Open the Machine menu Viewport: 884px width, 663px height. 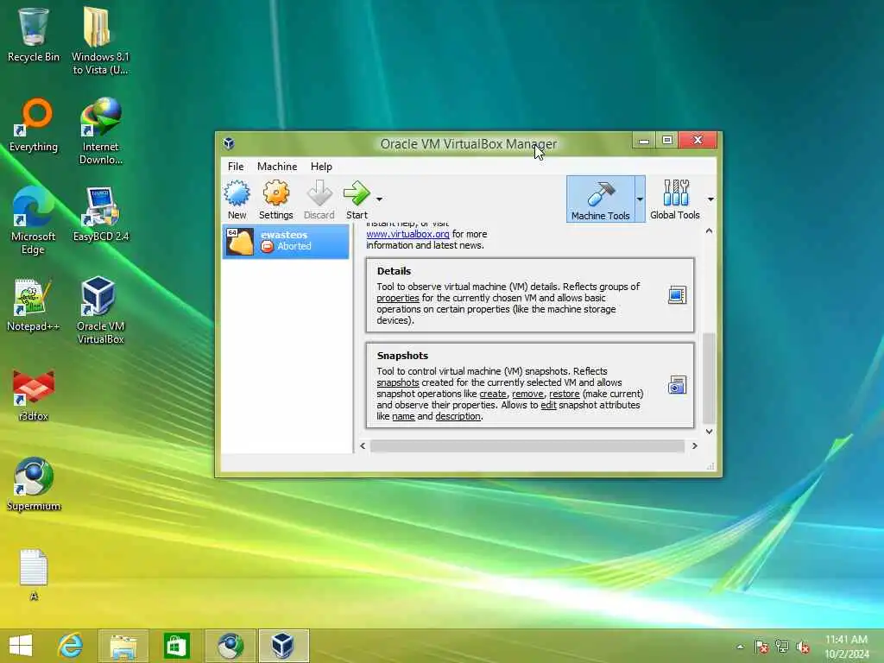(x=277, y=167)
